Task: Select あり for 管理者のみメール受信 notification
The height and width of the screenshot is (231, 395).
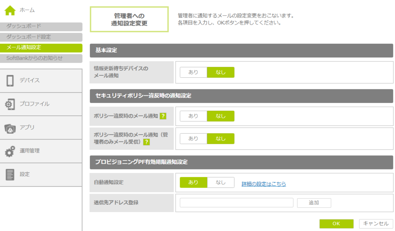Action: tap(193, 139)
